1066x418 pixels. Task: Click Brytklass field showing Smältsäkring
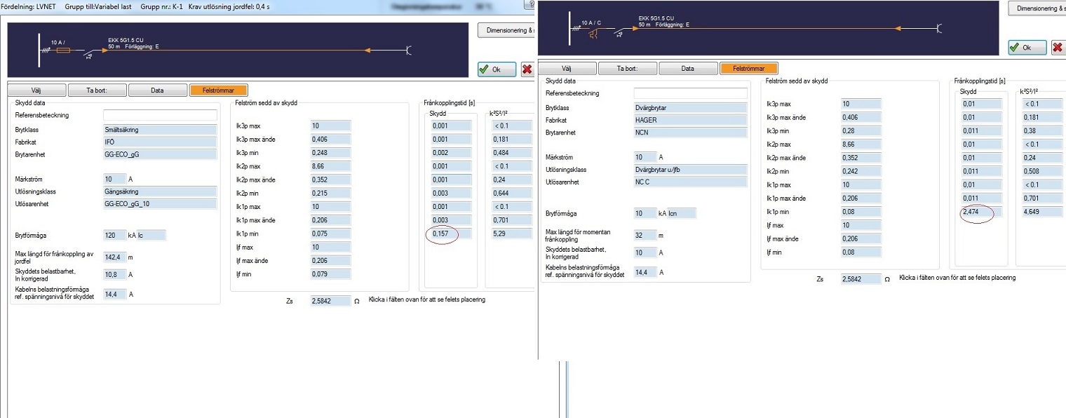point(160,129)
